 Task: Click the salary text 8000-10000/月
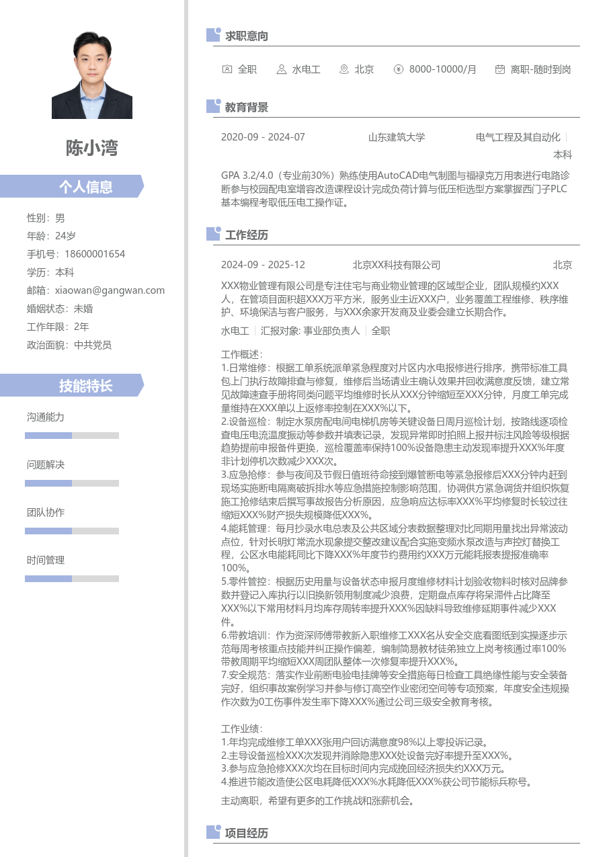[442, 69]
